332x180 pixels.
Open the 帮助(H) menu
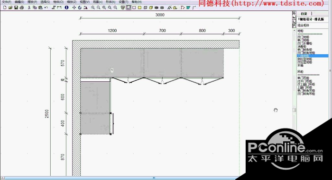(x=137, y=2)
